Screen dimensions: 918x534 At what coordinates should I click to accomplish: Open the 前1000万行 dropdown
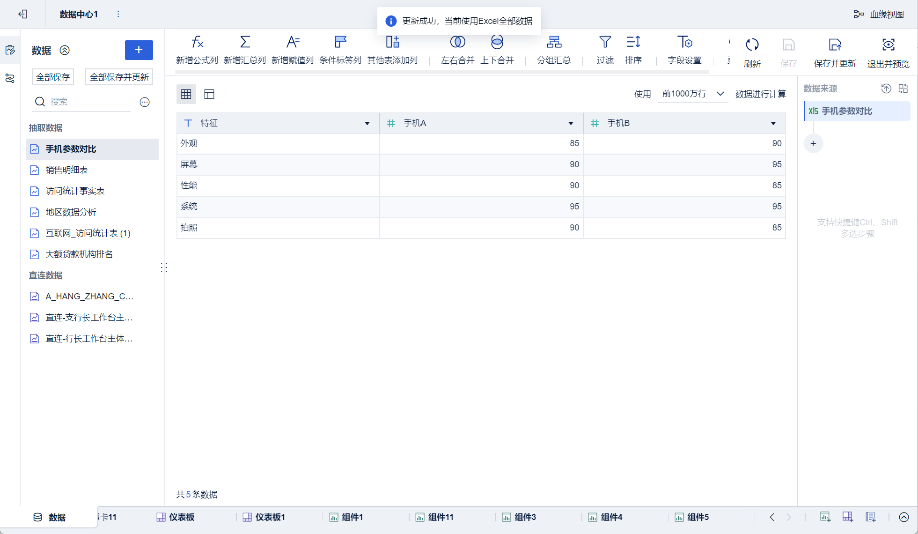(x=692, y=94)
